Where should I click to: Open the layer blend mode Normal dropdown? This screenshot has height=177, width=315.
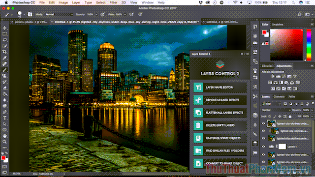click(x=276, y=110)
